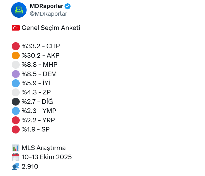Click the blue circle beside YMP

16,111
